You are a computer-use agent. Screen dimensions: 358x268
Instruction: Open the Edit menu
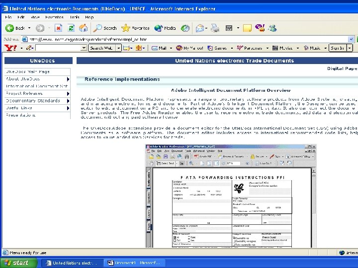tap(21, 17)
